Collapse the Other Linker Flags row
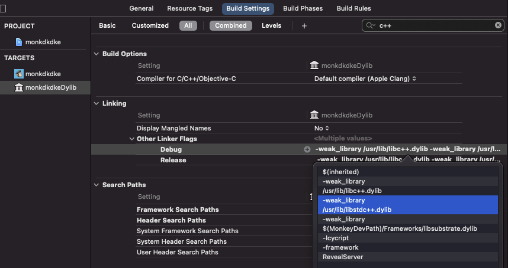 pos(131,139)
